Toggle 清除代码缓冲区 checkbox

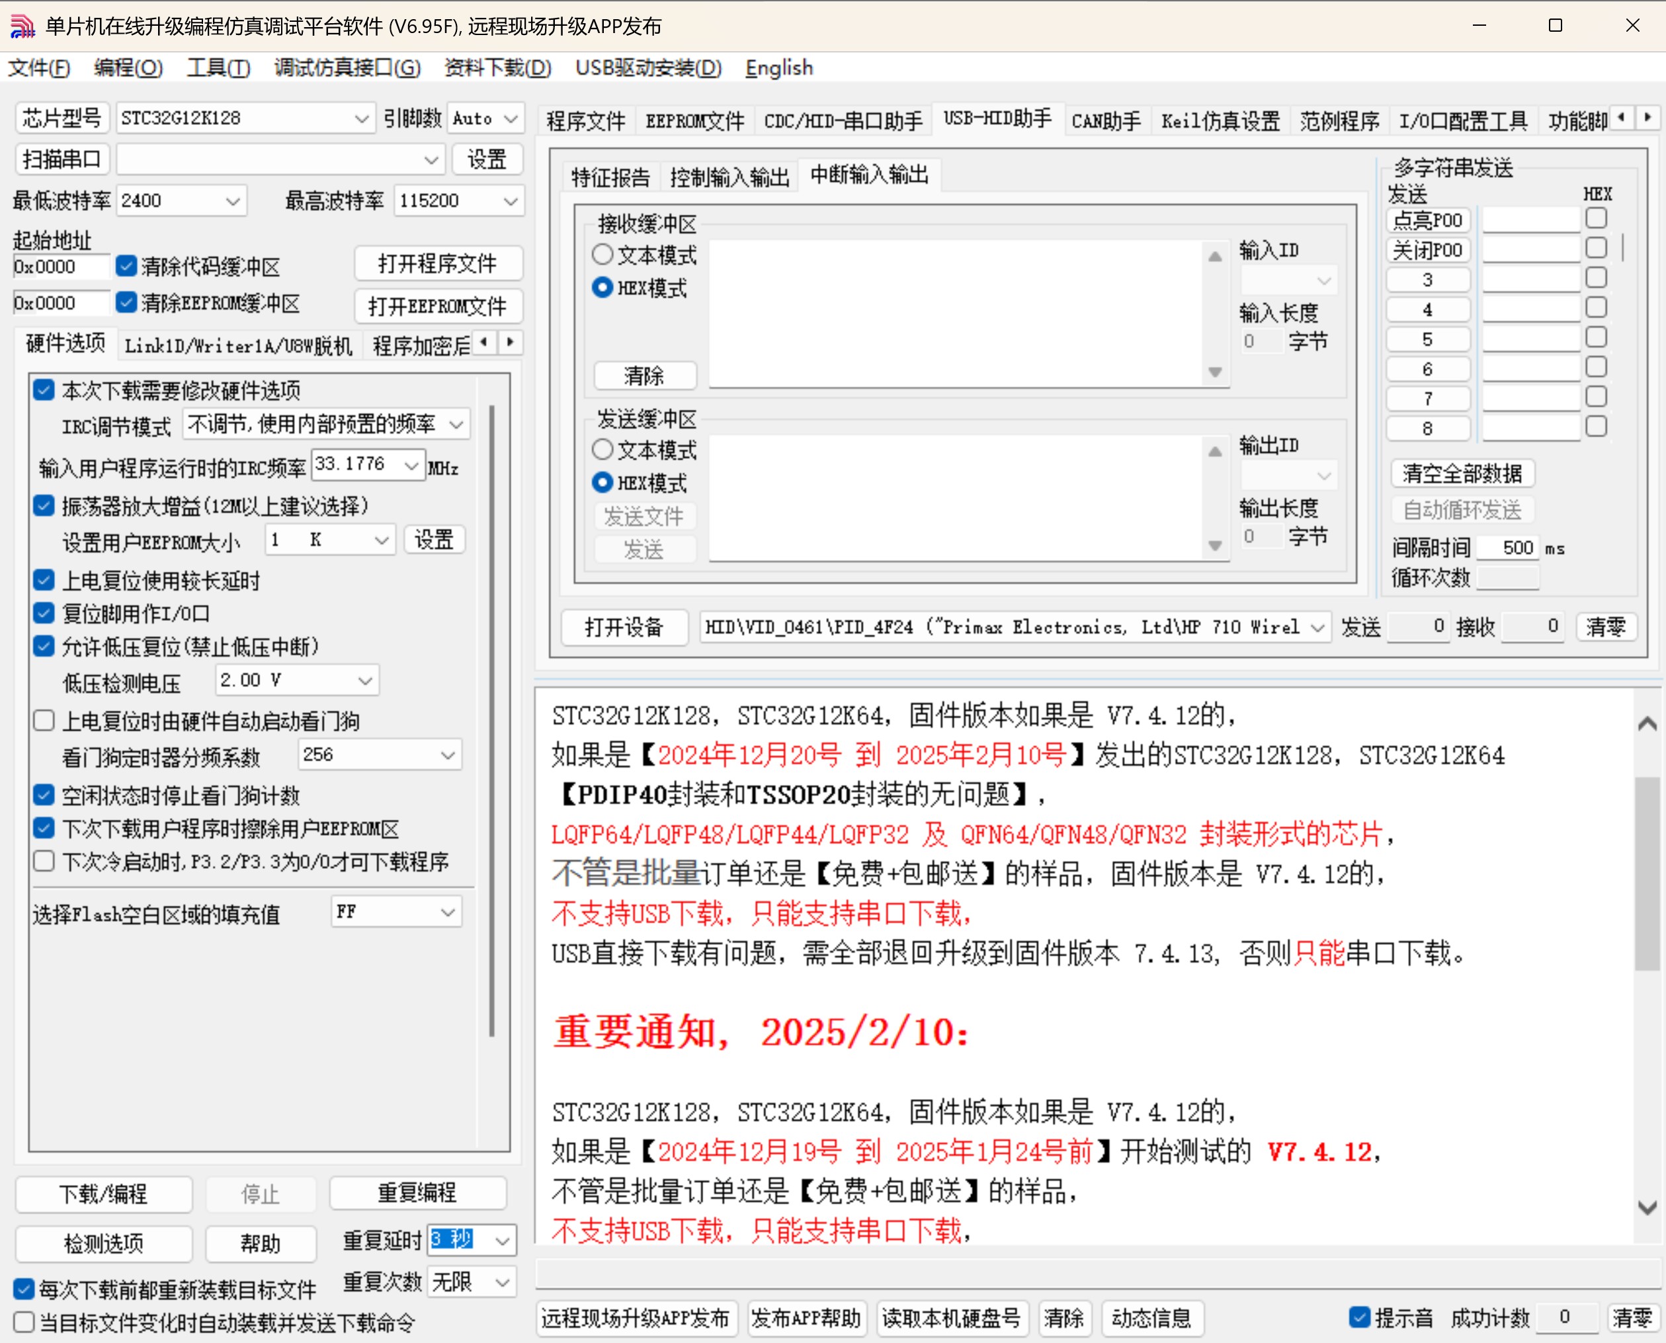(126, 266)
